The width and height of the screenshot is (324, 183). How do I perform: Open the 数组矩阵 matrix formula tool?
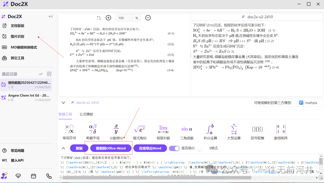coord(281,132)
